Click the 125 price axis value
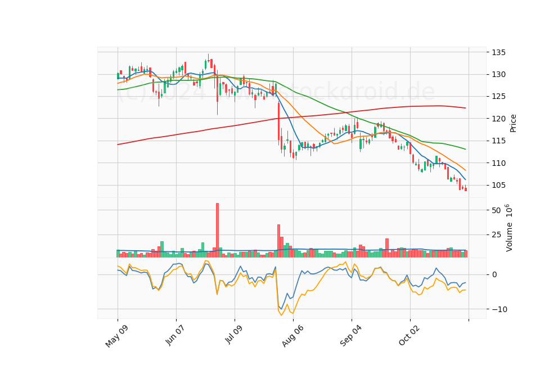This screenshot has height=388, width=540. click(x=499, y=96)
